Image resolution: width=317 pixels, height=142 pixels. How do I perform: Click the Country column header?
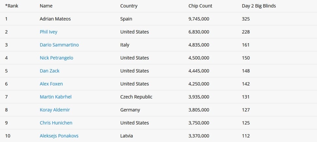[x=129, y=6]
